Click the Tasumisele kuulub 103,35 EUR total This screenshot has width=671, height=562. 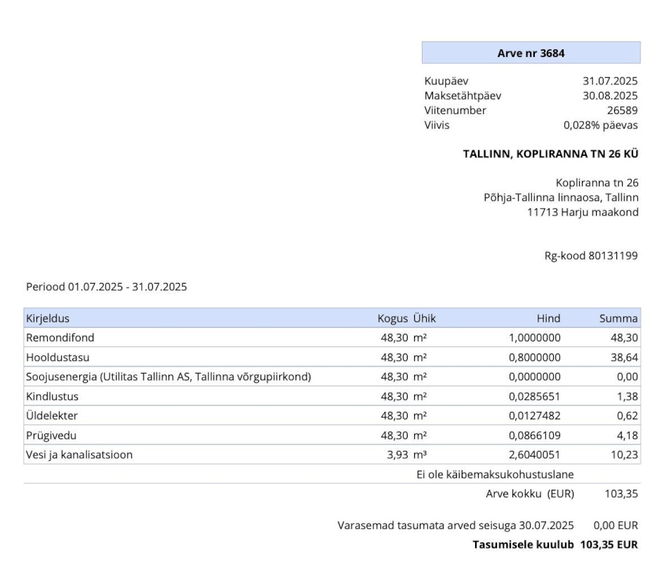pyautogui.click(x=554, y=544)
